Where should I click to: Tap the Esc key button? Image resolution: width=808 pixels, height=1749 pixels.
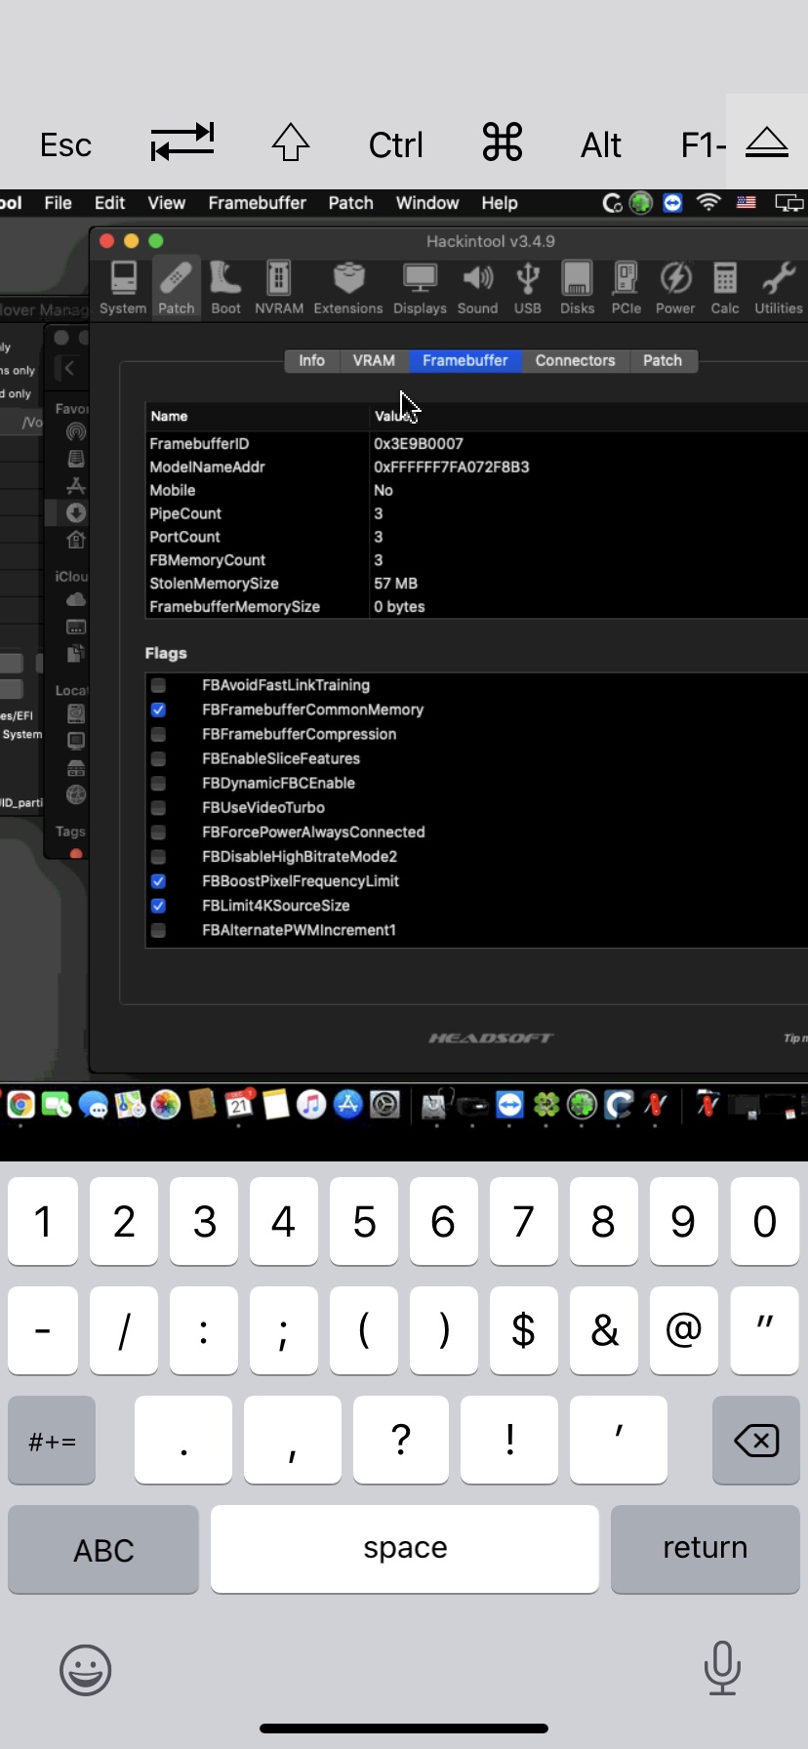coord(65,144)
